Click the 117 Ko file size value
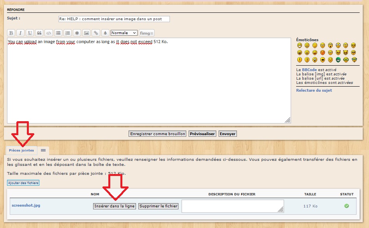369x228 pixels. coord(311,206)
